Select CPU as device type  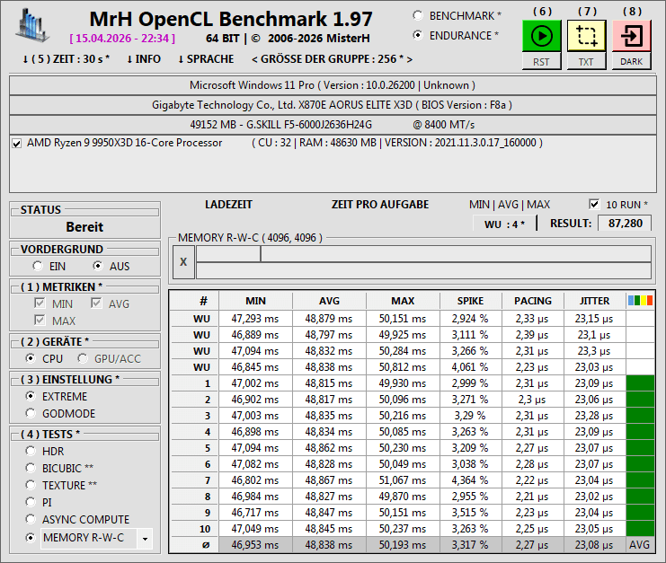pyautogui.click(x=31, y=358)
